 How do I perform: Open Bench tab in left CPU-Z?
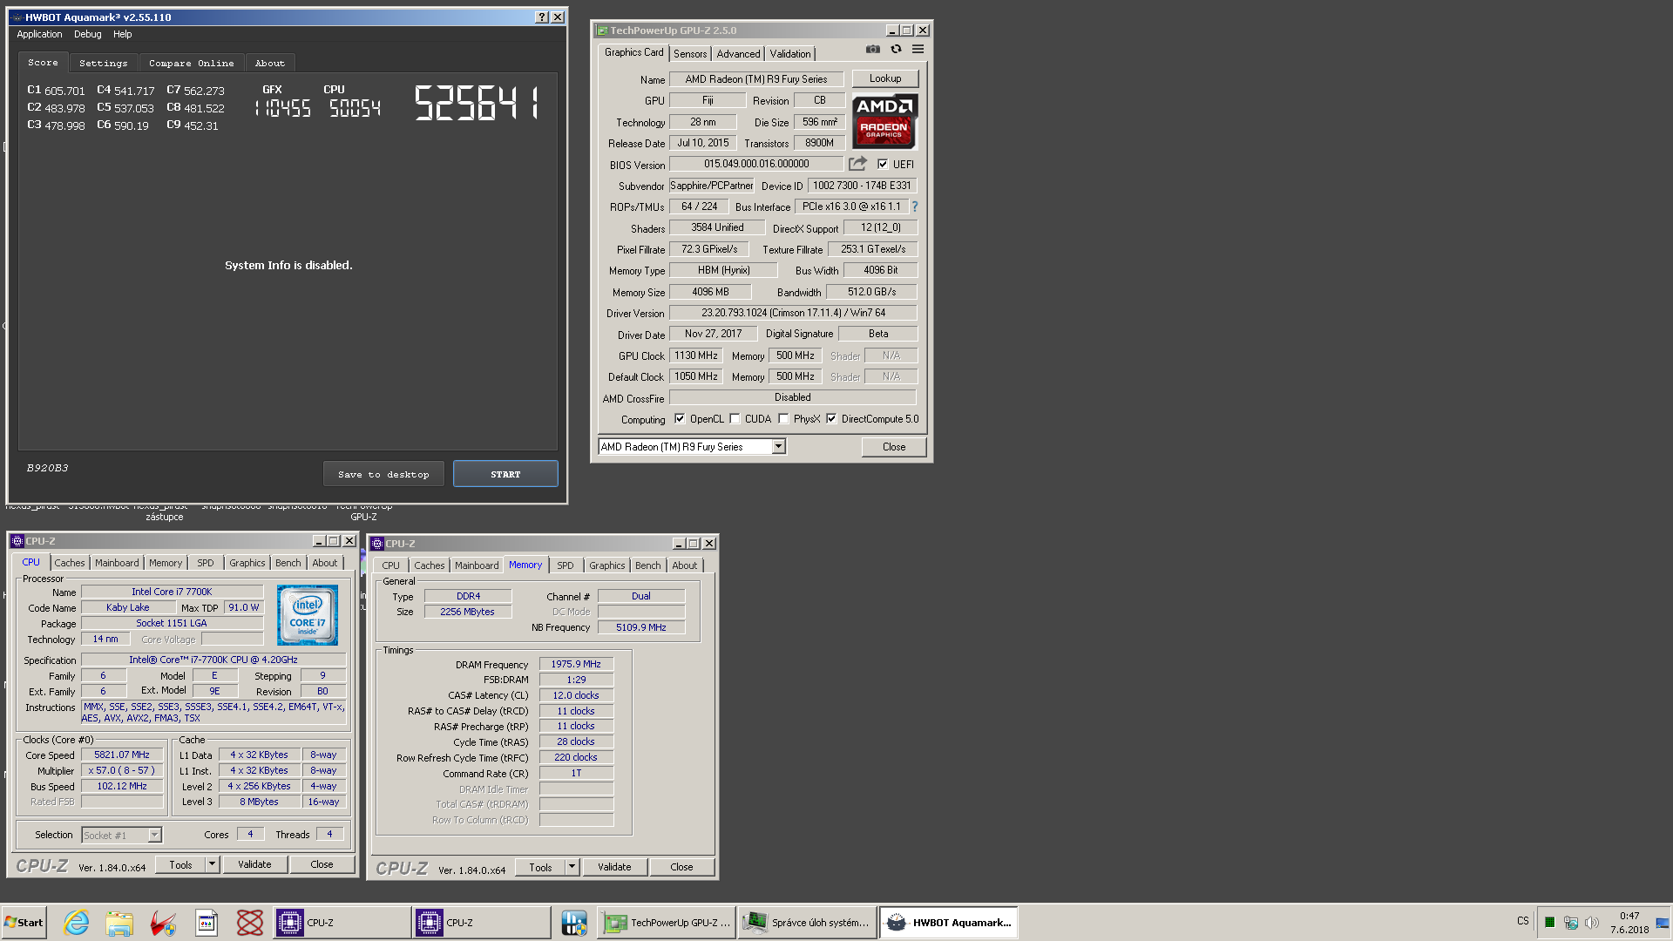[288, 563]
